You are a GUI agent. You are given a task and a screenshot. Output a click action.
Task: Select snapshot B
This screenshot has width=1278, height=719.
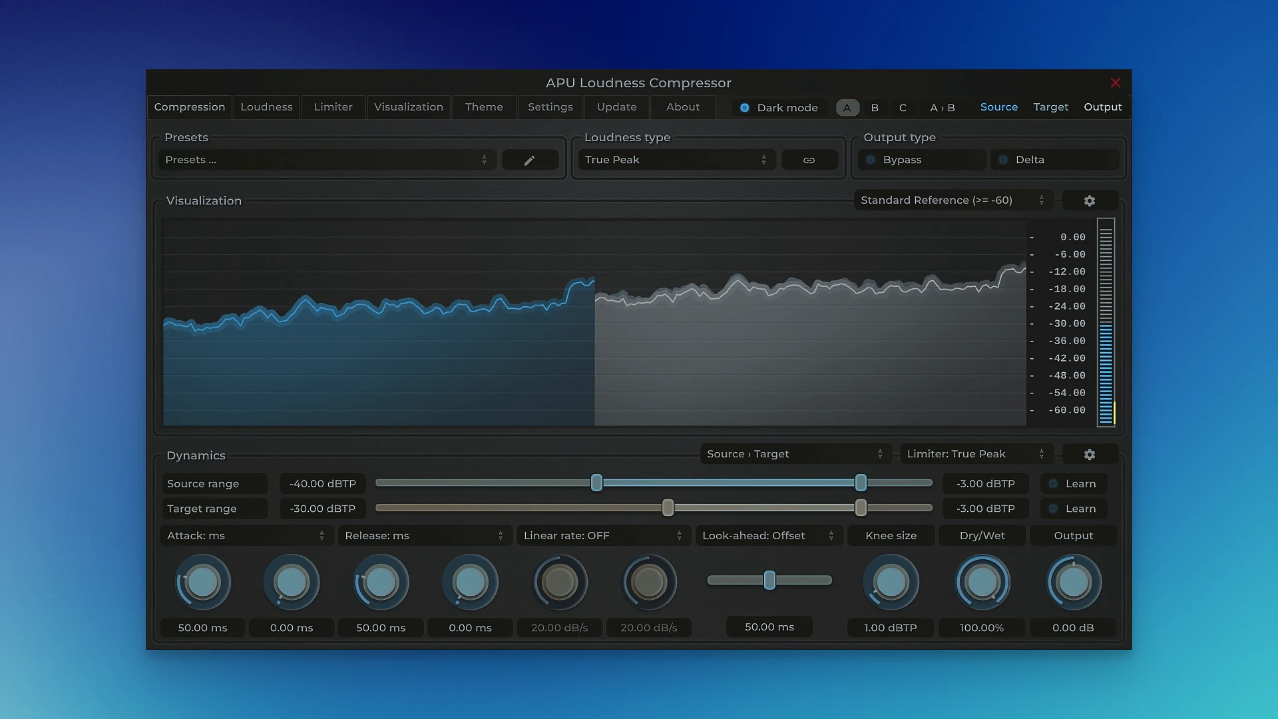coord(875,107)
